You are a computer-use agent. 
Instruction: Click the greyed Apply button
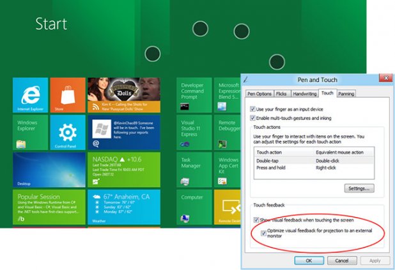pyautogui.click(x=375, y=260)
